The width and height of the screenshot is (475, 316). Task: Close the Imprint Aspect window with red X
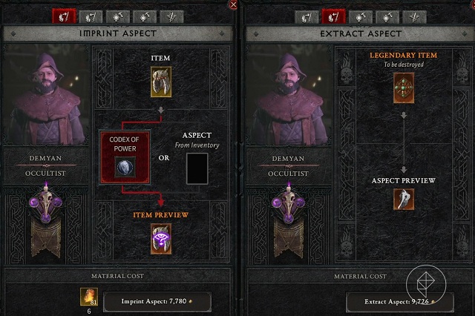pyautogui.click(x=234, y=5)
